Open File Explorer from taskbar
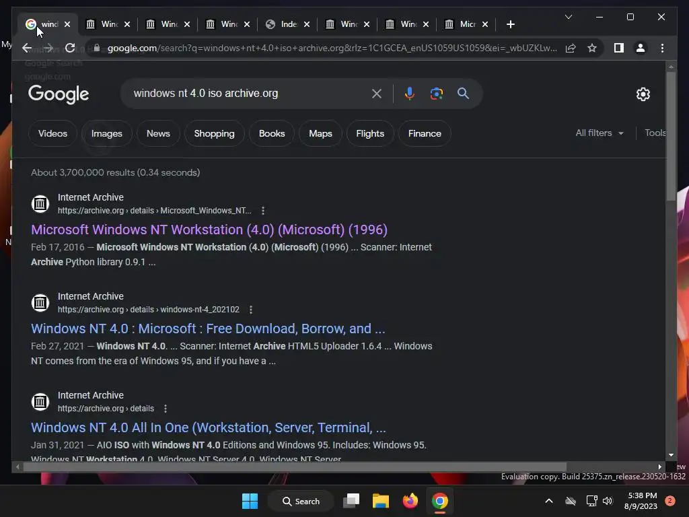This screenshot has width=689, height=517. pyautogui.click(x=381, y=501)
